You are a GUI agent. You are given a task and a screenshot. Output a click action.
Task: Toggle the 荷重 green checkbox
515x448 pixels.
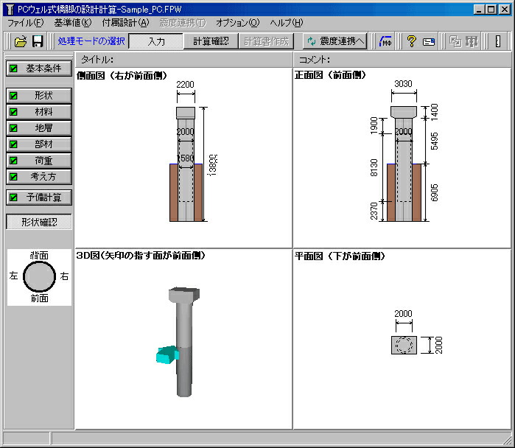tap(13, 161)
